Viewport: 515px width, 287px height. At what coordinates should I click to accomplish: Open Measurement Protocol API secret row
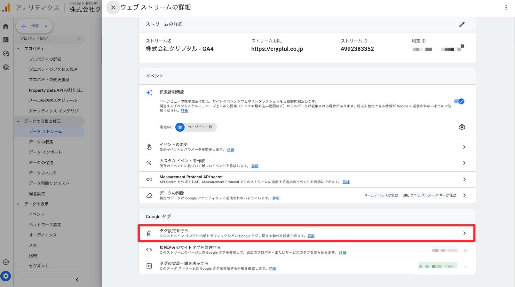point(307,179)
